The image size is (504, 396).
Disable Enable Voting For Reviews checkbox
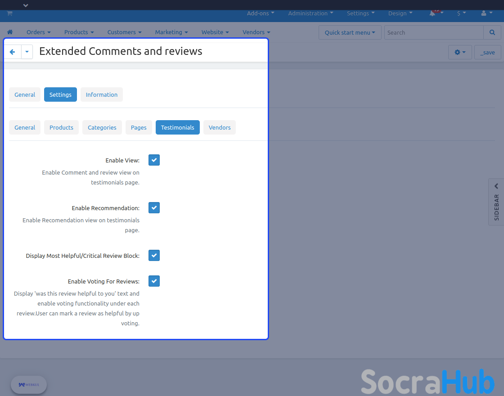154,281
